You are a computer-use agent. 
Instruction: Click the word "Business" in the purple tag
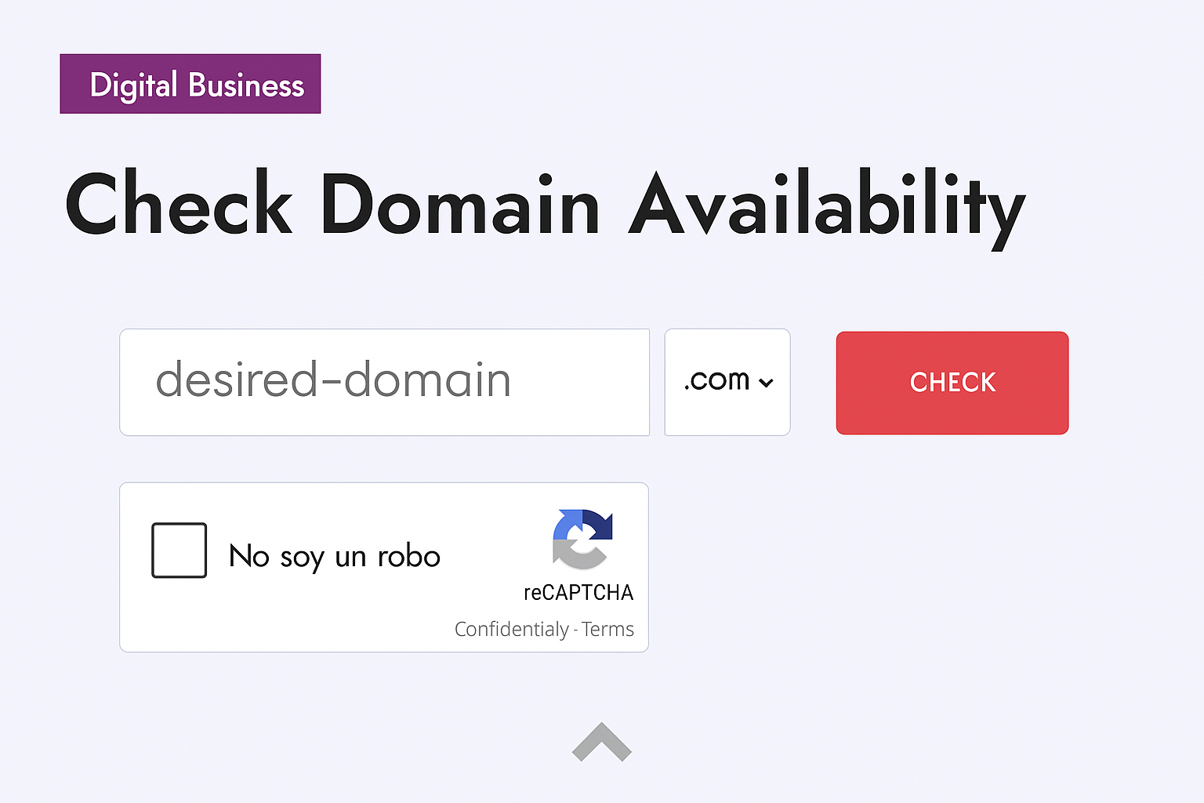[246, 85]
